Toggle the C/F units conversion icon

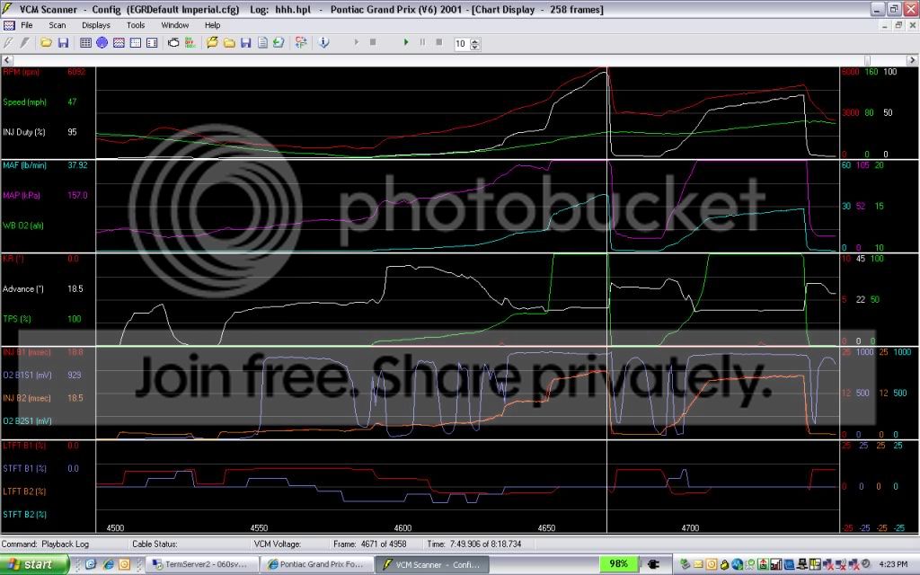(300, 42)
